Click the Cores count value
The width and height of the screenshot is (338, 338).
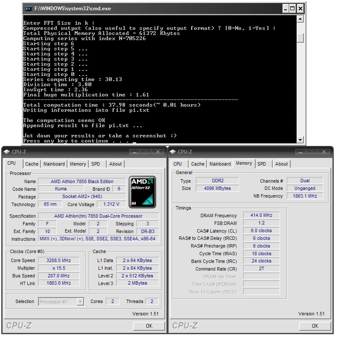(x=113, y=301)
